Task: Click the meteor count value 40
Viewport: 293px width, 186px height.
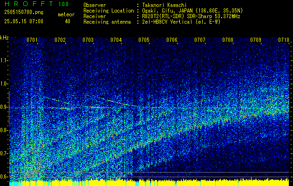Action: 68,21
